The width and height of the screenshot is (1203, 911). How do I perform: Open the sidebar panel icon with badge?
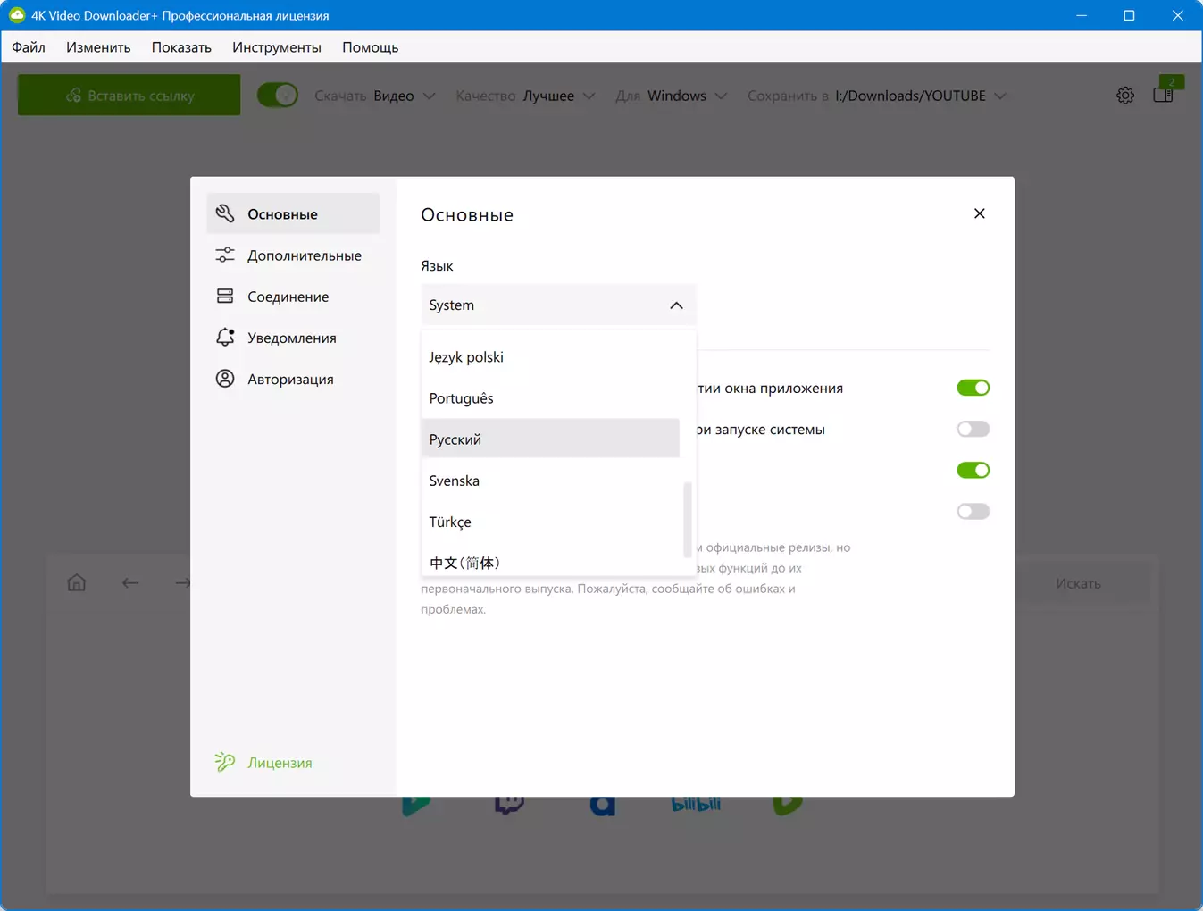tap(1164, 95)
